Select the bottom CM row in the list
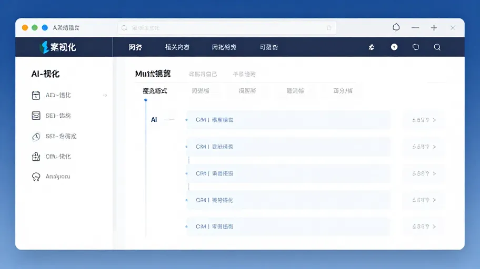480x269 pixels. click(288, 226)
